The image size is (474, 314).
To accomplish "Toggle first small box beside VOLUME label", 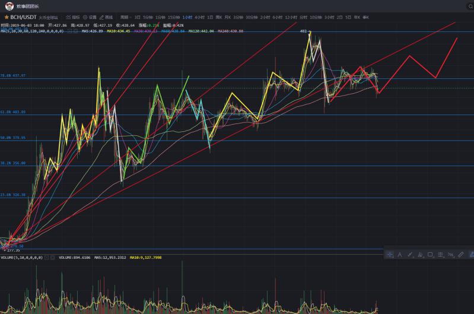I will (46, 258).
